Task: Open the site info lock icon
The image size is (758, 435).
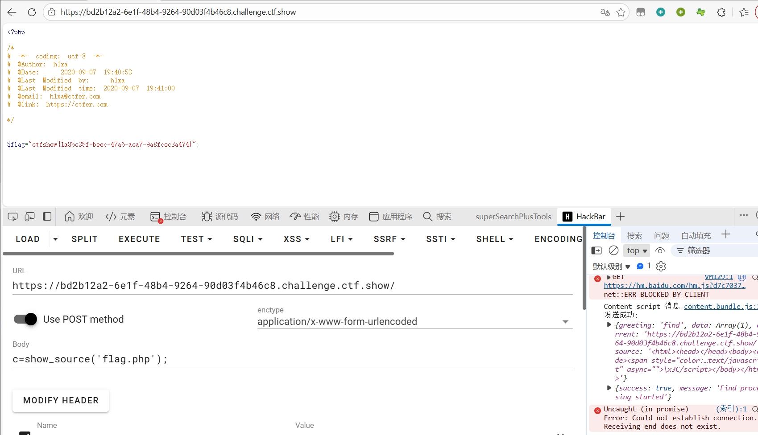Action: tap(52, 12)
